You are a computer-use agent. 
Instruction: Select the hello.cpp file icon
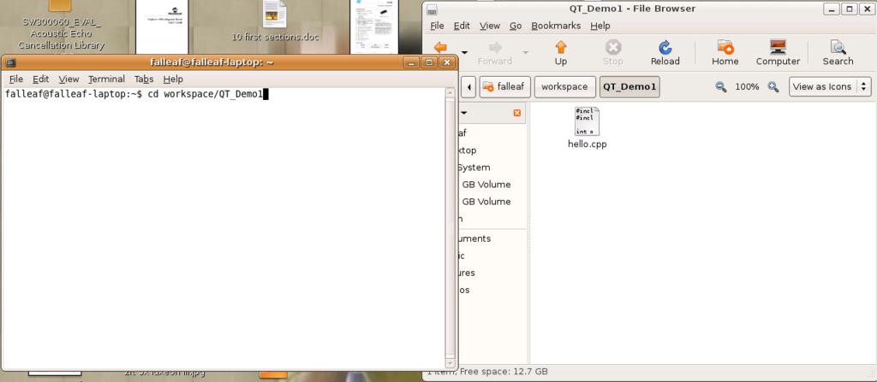click(587, 121)
